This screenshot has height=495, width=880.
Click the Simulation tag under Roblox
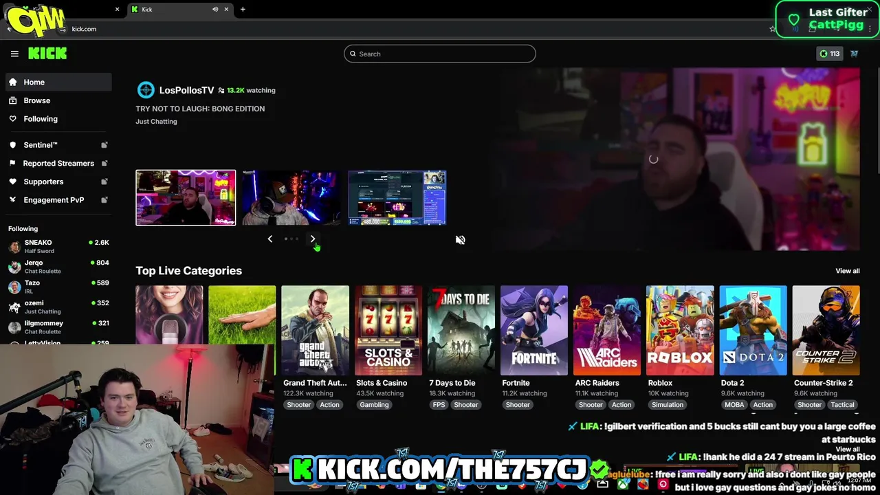coord(667,405)
